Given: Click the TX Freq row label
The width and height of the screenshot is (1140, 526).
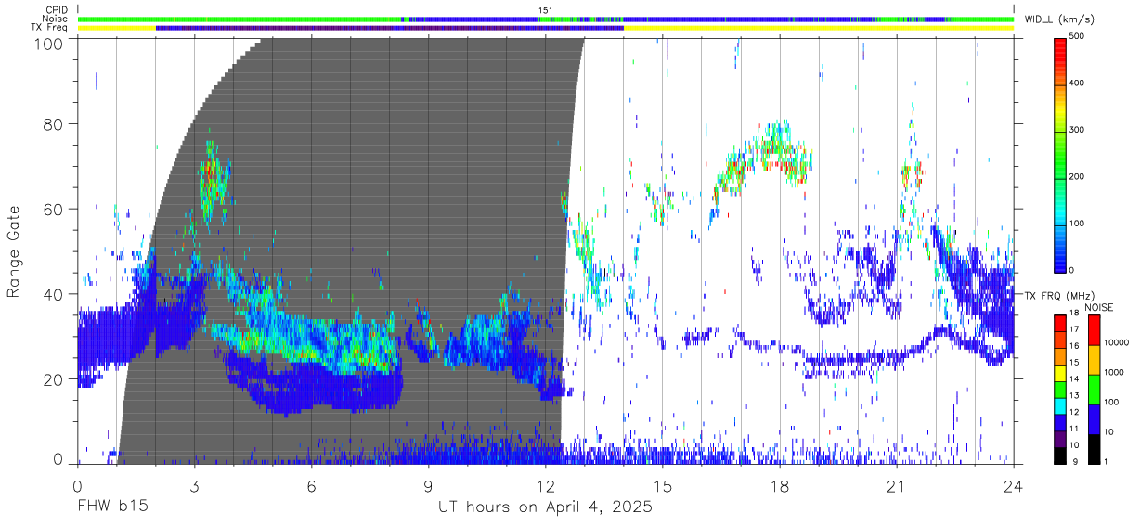Looking at the screenshot, I should click(x=49, y=27).
